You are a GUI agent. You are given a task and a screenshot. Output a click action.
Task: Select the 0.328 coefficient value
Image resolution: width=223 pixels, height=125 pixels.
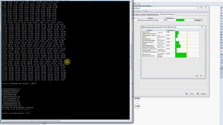coord(168,42)
